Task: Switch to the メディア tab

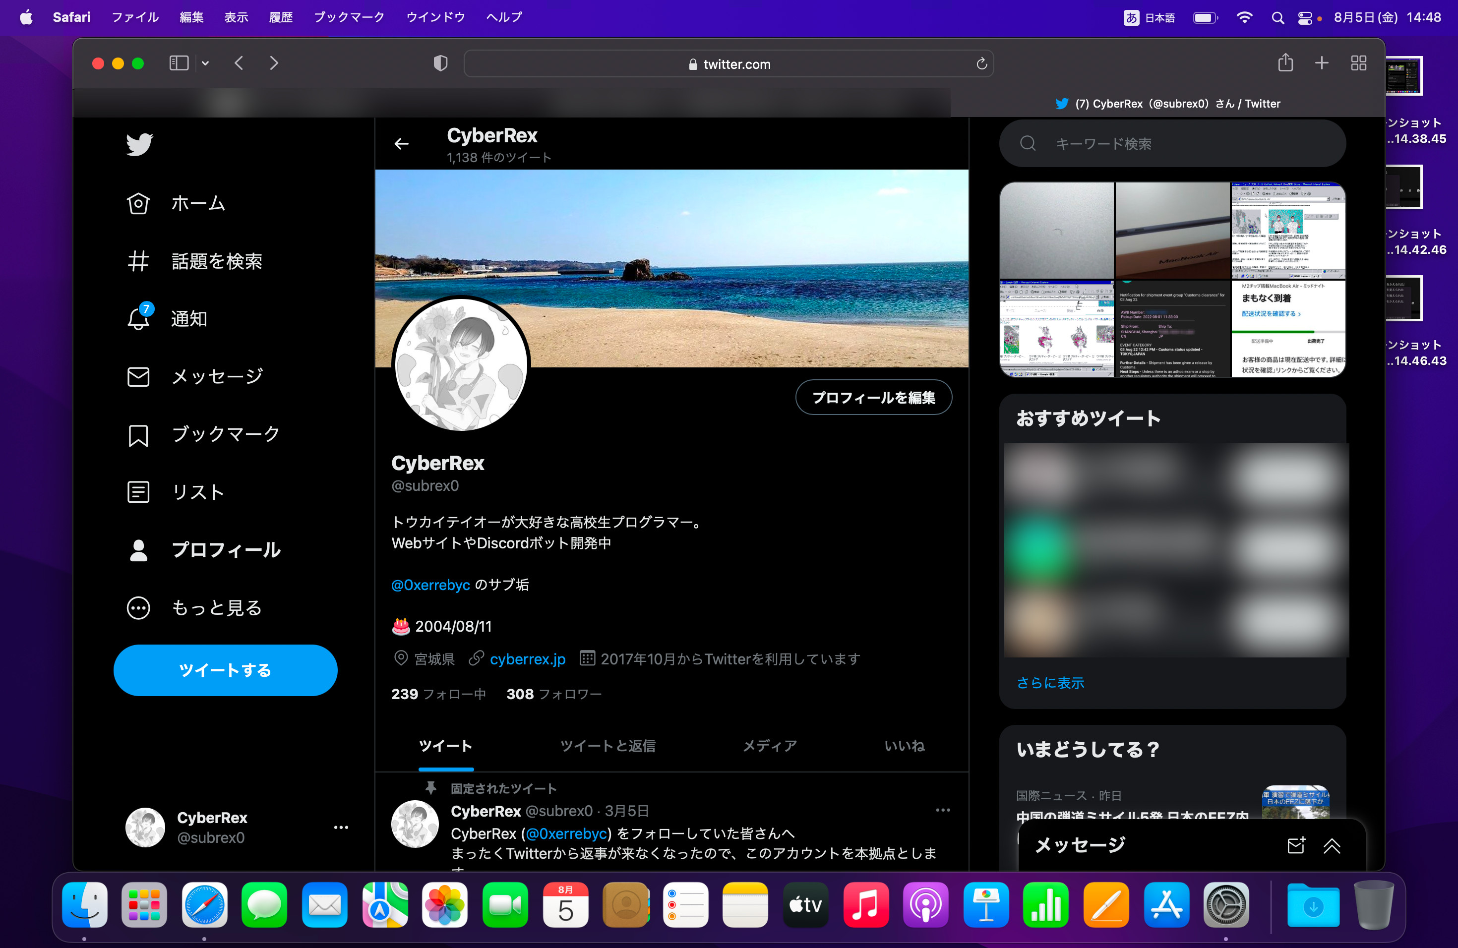Action: coord(770,746)
